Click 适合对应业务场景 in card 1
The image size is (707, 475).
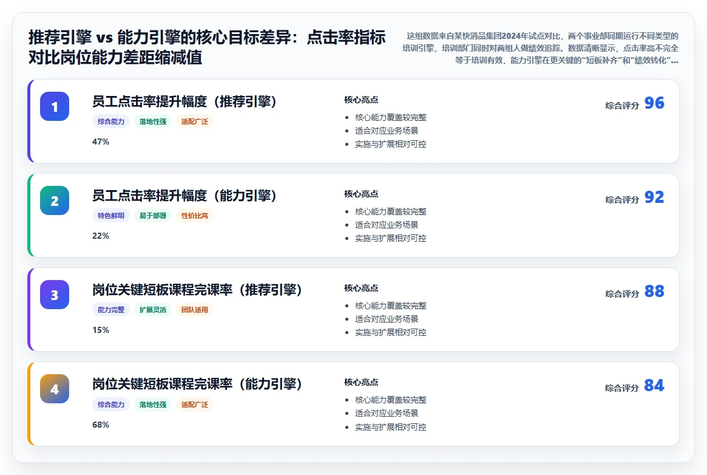(387, 131)
